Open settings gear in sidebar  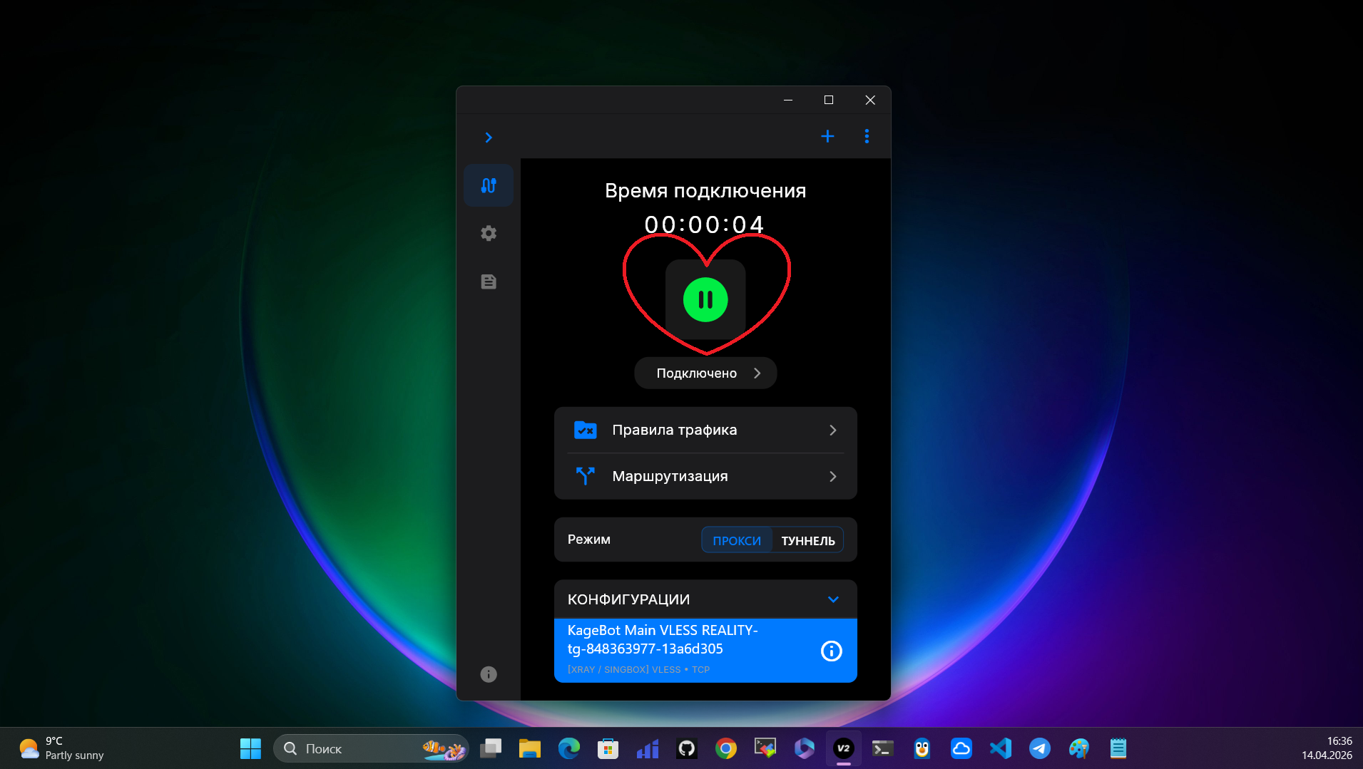point(489,233)
